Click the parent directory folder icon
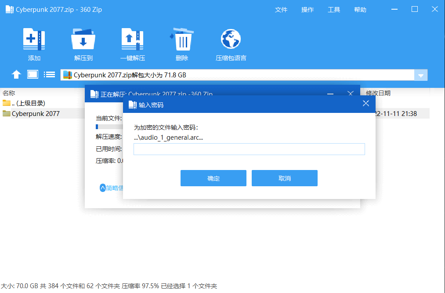The height and width of the screenshot is (293, 445). tap(6, 103)
